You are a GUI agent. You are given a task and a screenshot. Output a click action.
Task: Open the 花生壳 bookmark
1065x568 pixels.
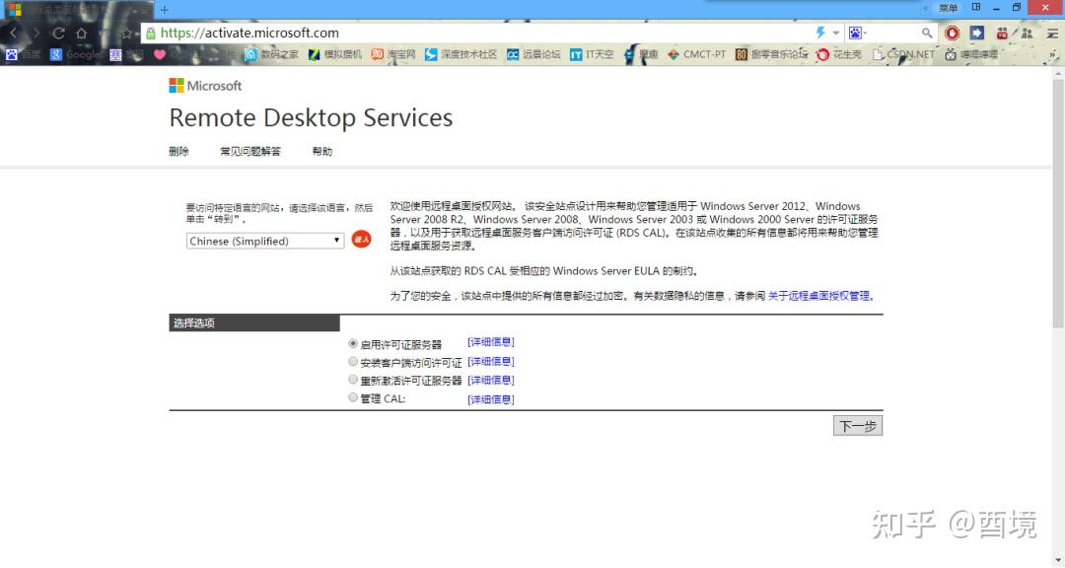point(839,54)
